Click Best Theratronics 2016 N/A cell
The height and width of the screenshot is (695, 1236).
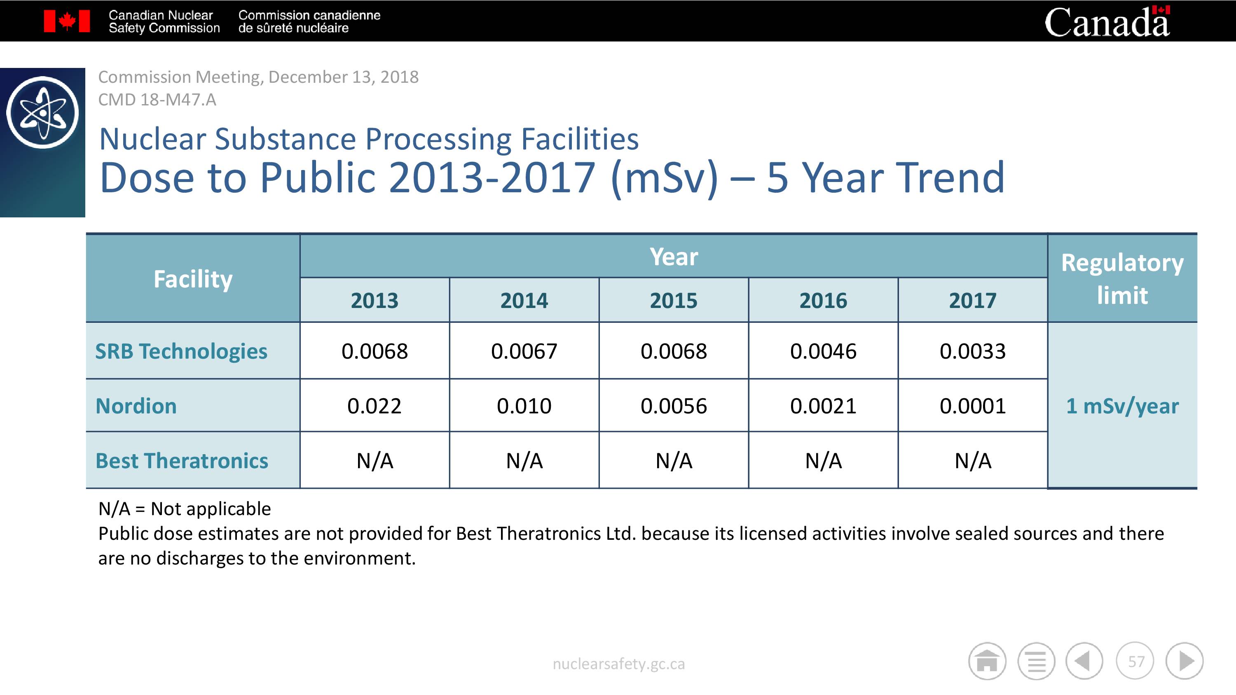823,460
